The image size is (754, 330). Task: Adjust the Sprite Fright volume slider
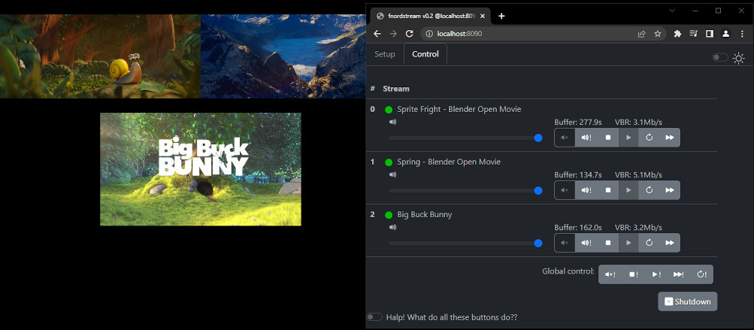pyautogui.click(x=465, y=138)
